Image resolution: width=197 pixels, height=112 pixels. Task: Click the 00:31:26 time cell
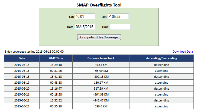(56, 71)
